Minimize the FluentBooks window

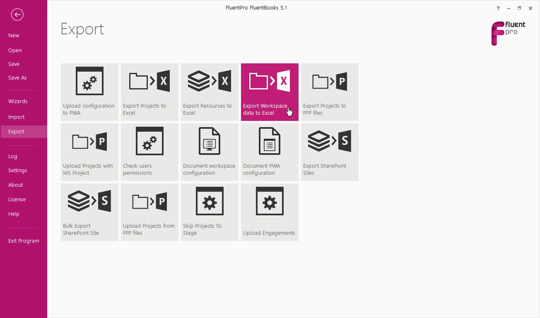click(x=509, y=8)
